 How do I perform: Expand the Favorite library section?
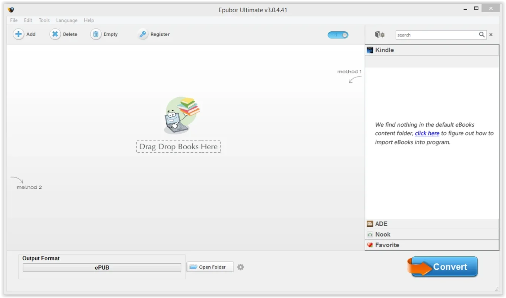point(432,245)
